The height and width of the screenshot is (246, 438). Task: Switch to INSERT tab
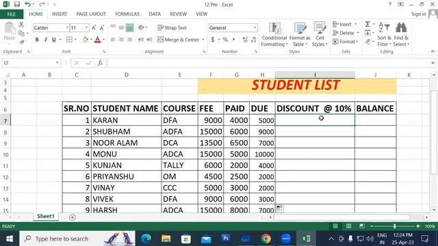[x=60, y=14]
